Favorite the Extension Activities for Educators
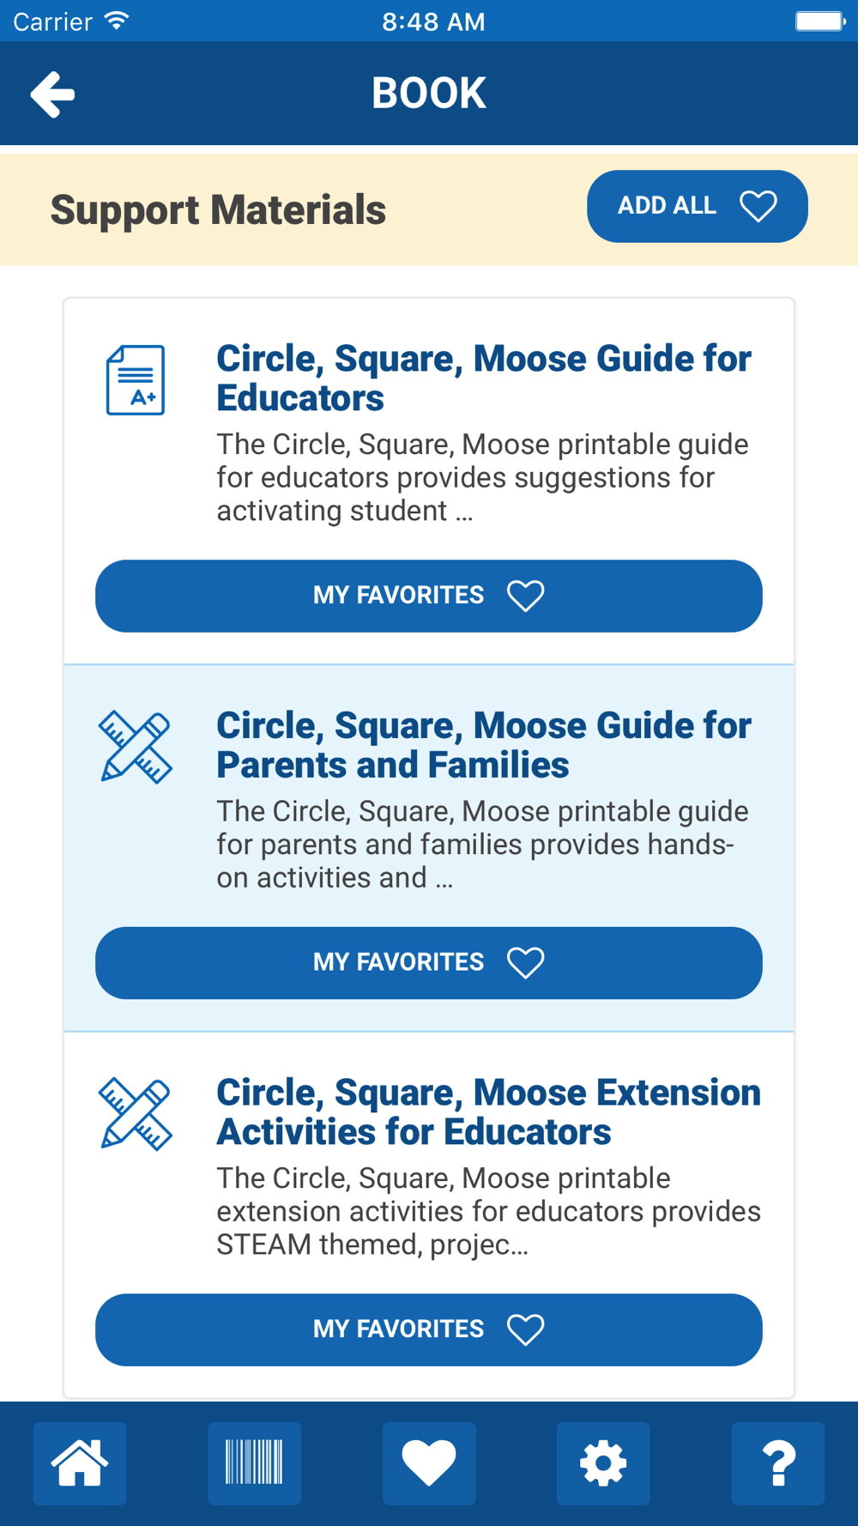 (x=429, y=1329)
